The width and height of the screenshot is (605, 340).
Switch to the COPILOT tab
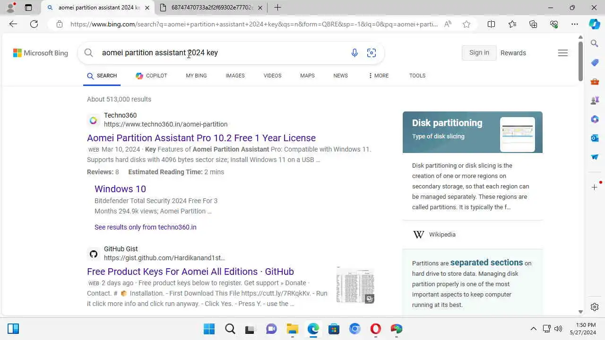[151, 76]
